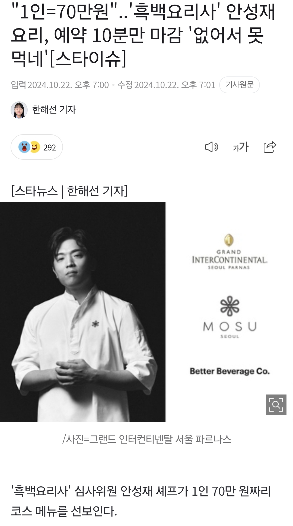Open the 기사원문 original article button
Viewport: 293px width, 526px height.
tap(240, 85)
